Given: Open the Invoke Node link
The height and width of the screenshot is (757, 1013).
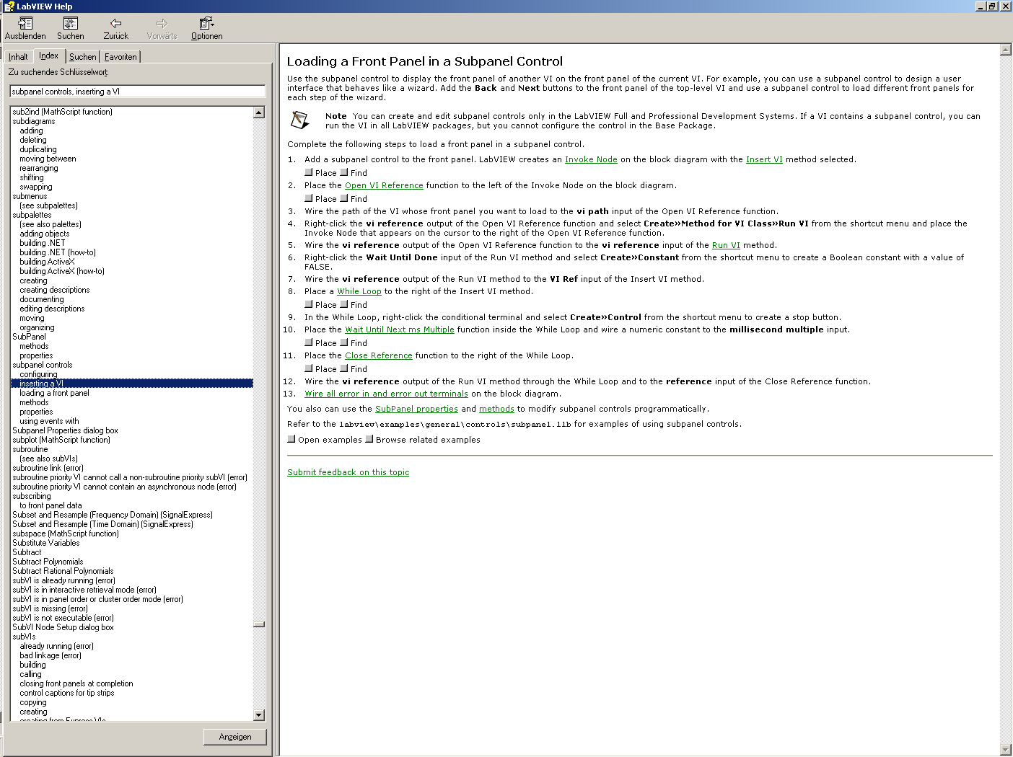Looking at the screenshot, I should [591, 160].
